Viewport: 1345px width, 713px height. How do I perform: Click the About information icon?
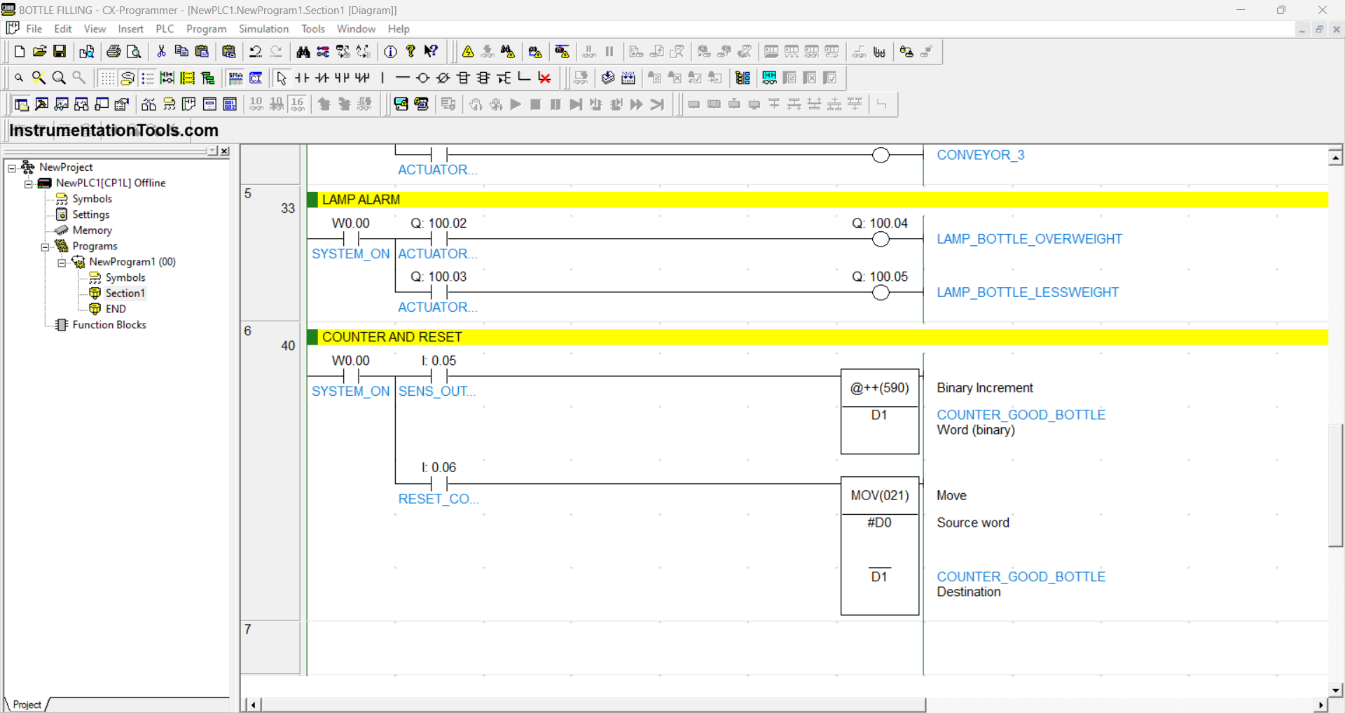point(391,52)
